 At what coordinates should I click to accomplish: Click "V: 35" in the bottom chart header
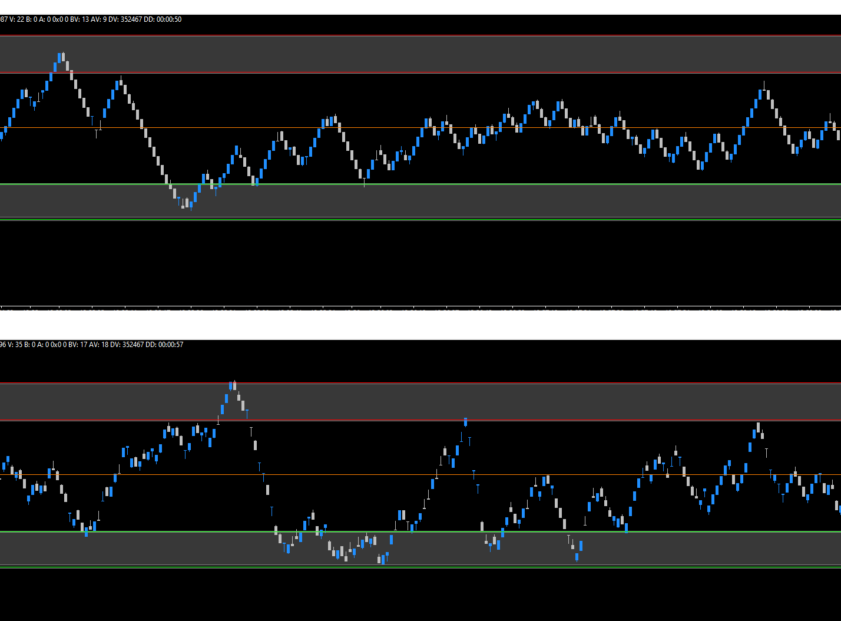click(x=16, y=345)
